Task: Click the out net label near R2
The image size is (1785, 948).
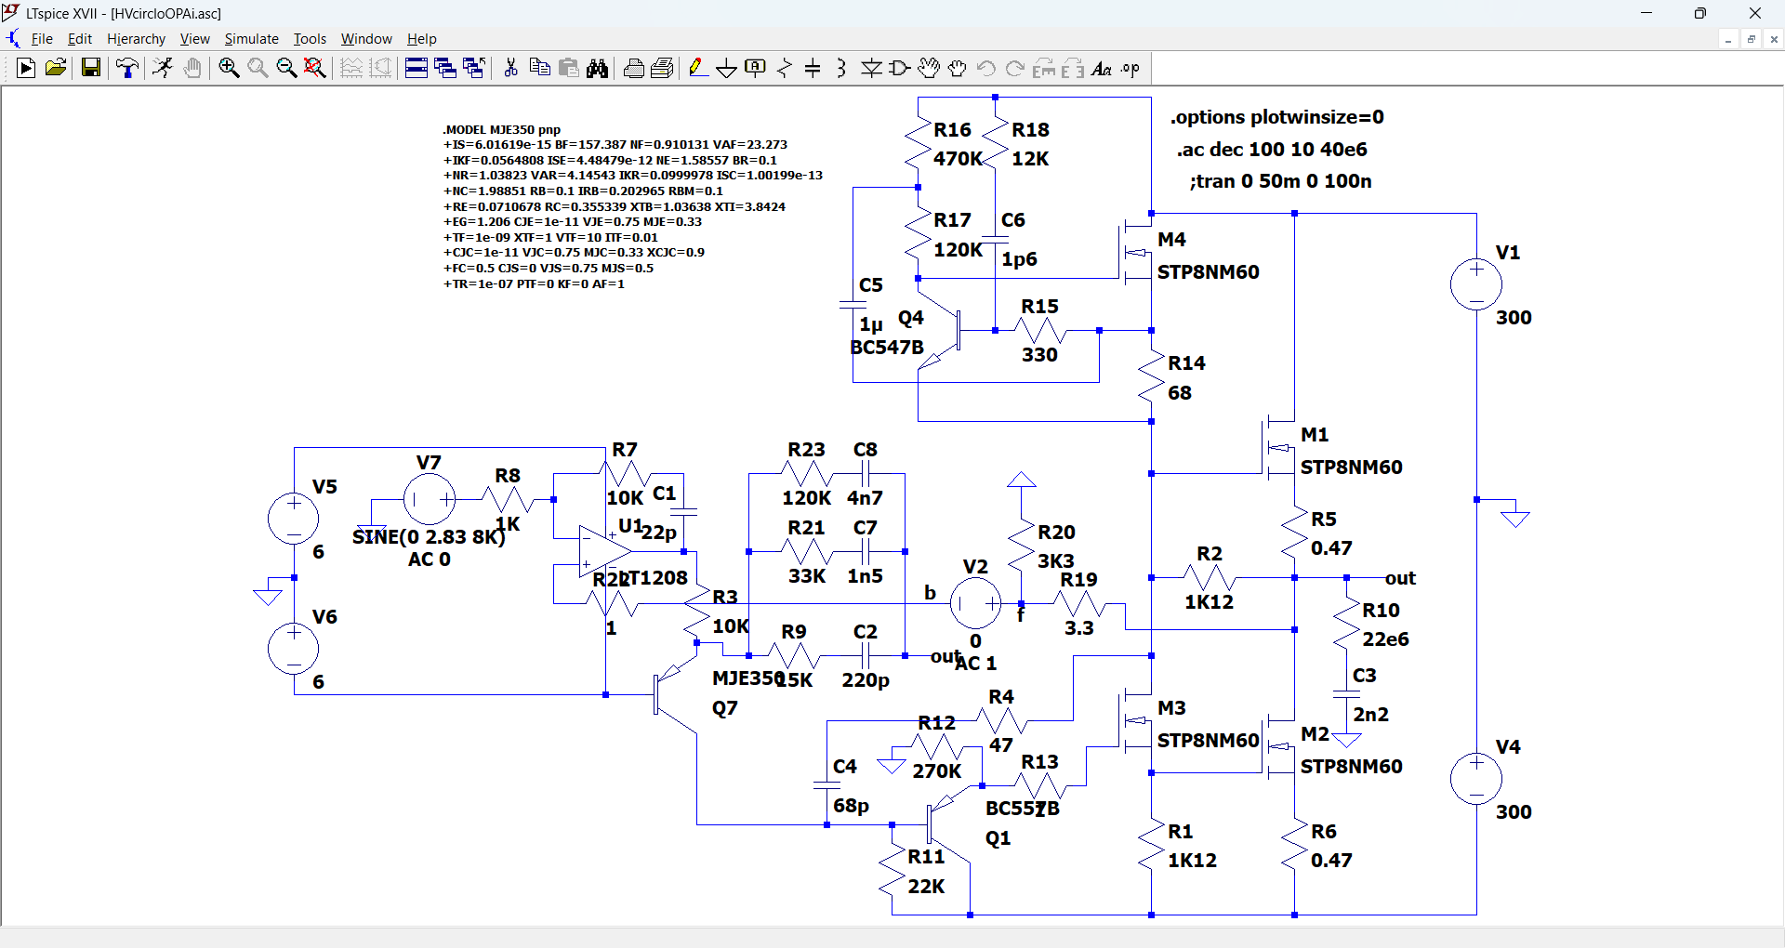Action: coord(1400,578)
